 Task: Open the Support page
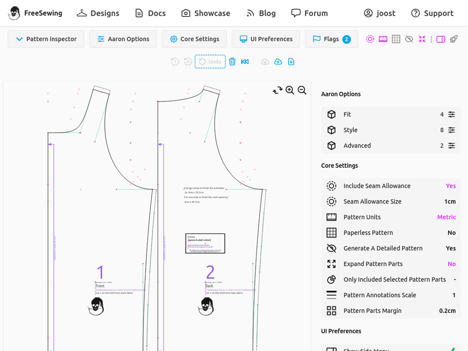point(432,13)
